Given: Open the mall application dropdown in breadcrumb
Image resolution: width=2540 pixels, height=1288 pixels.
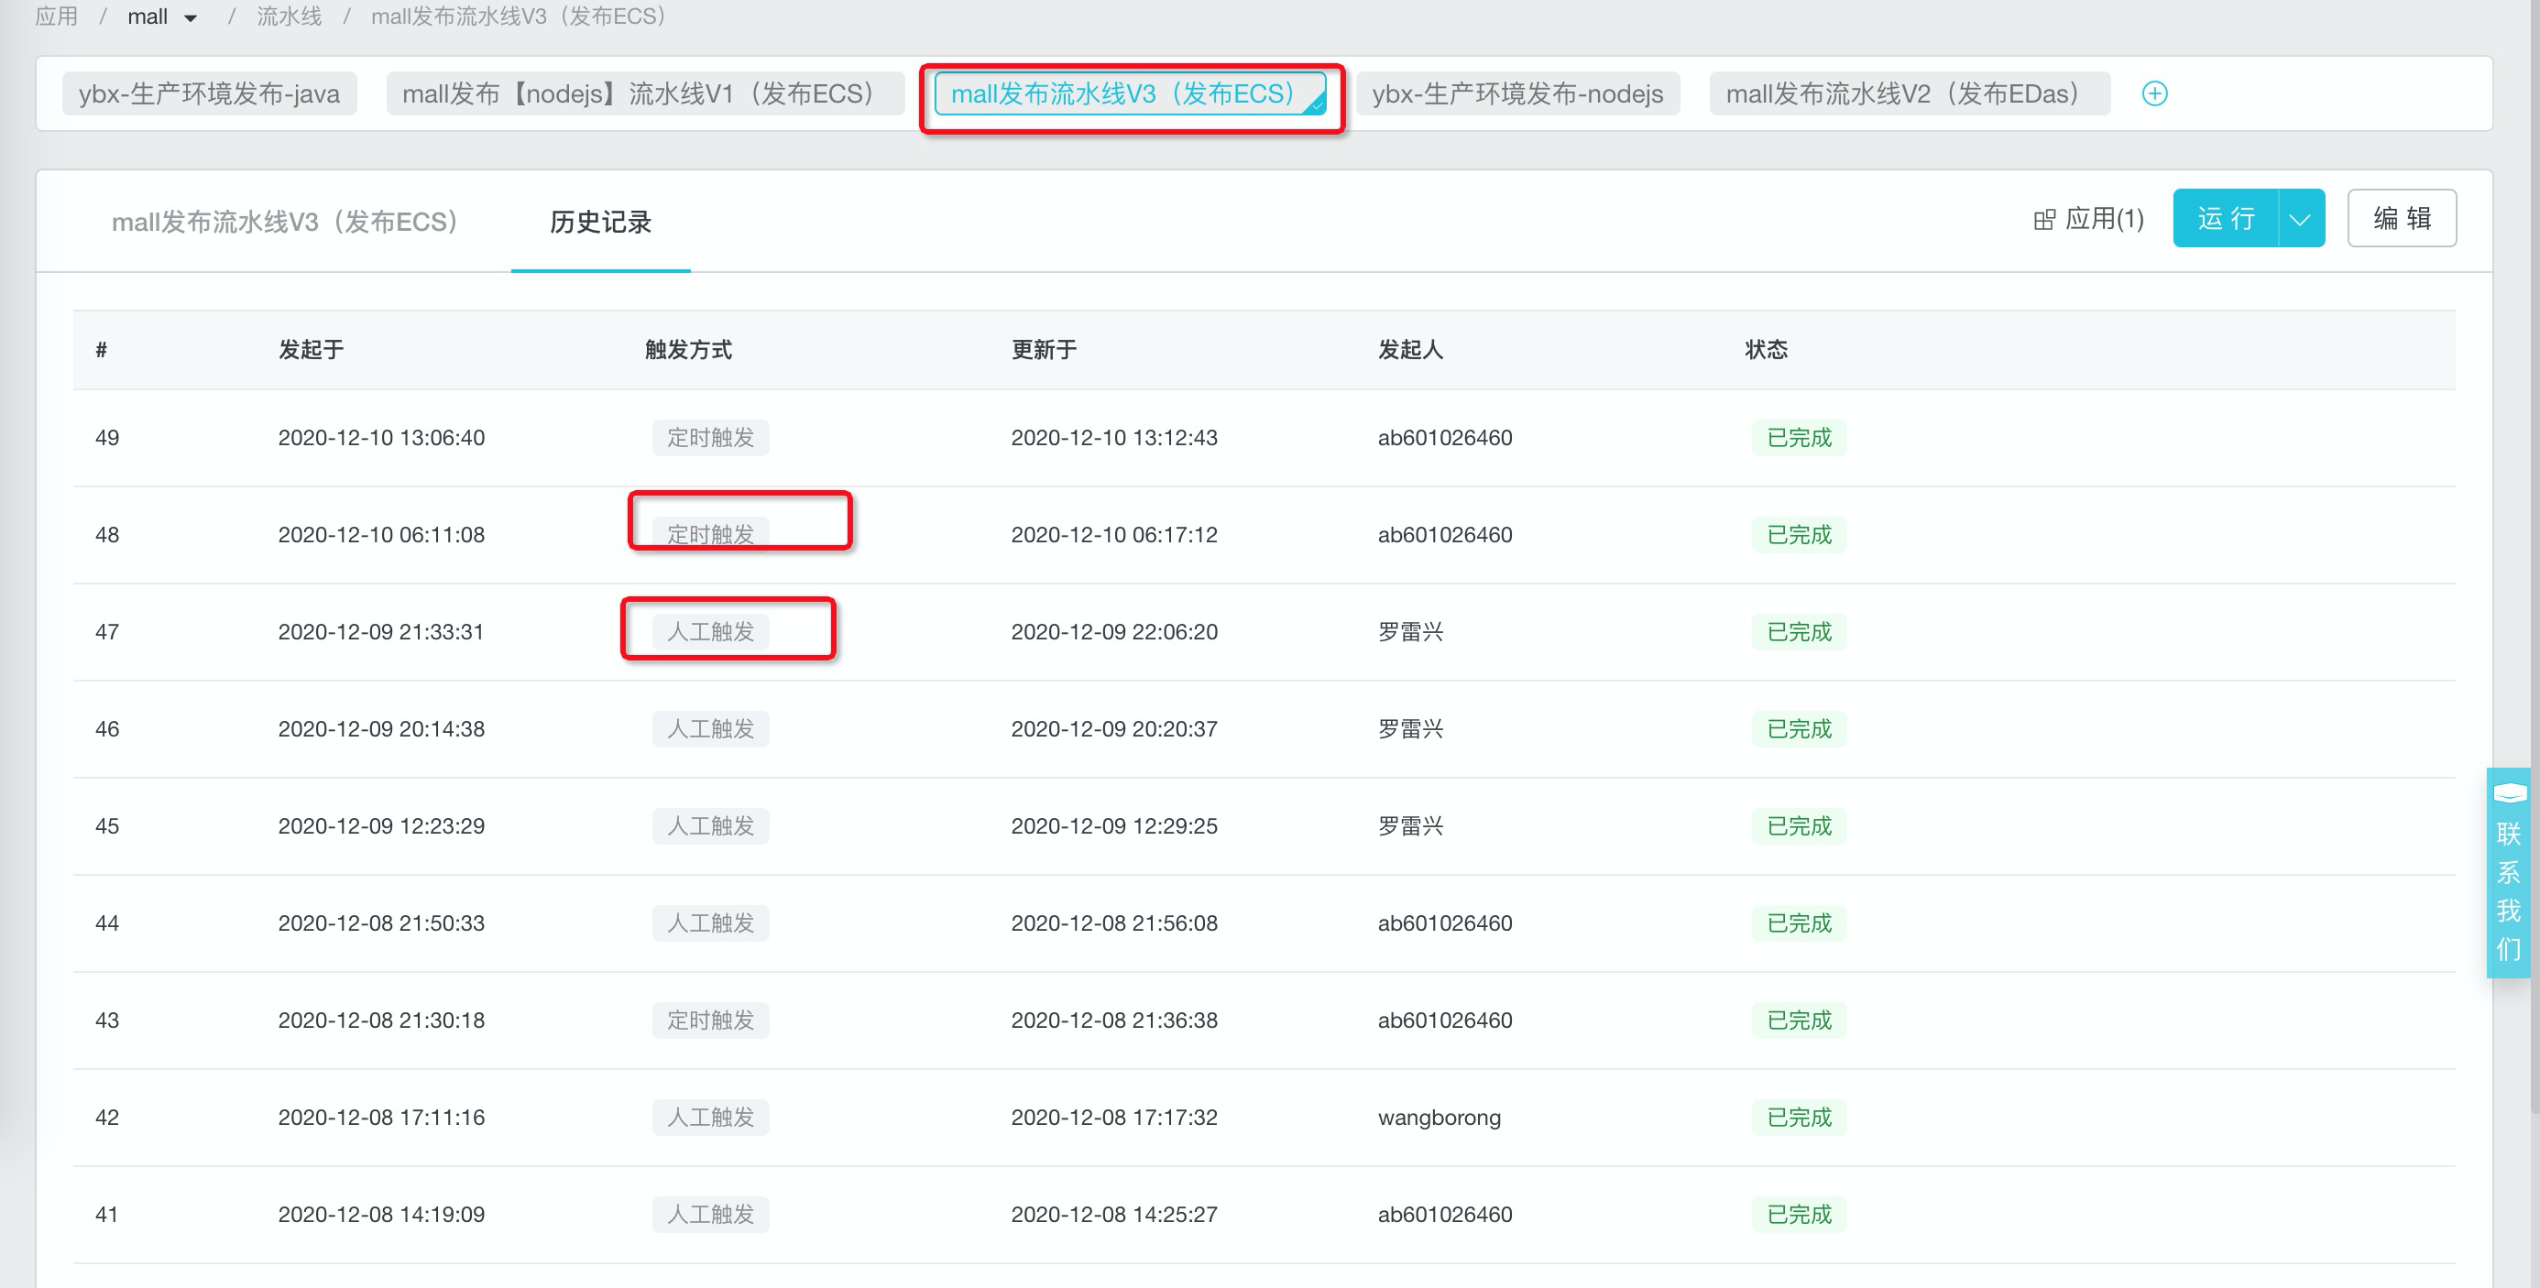Looking at the screenshot, I should 163,16.
